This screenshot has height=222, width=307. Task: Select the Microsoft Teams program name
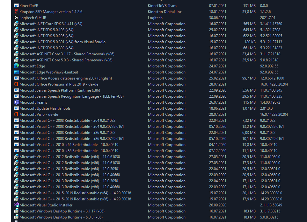[x=33, y=102]
